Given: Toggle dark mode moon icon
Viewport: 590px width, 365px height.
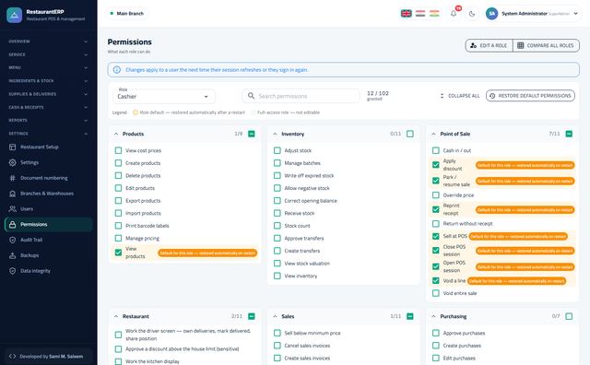Looking at the screenshot, I should [472, 14].
